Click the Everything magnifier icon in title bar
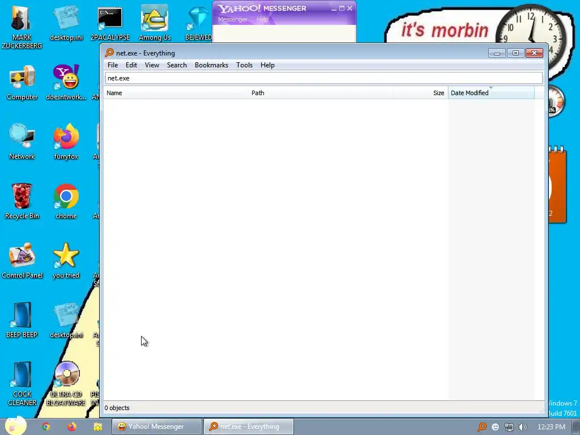Viewport: 580px width, 435px height. (109, 53)
